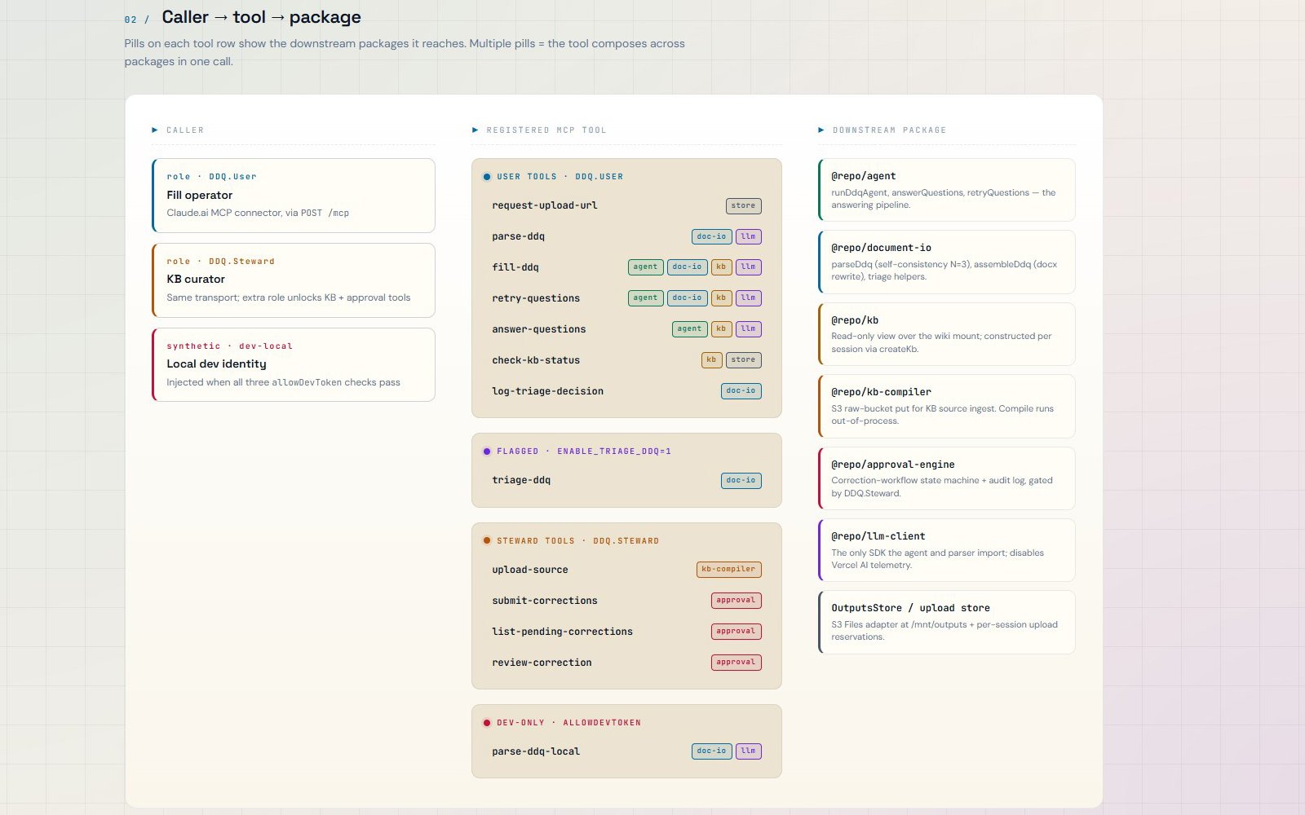The height and width of the screenshot is (815, 1305).
Task: Open the OutputsStore / upload store card
Action: (947, 622)
